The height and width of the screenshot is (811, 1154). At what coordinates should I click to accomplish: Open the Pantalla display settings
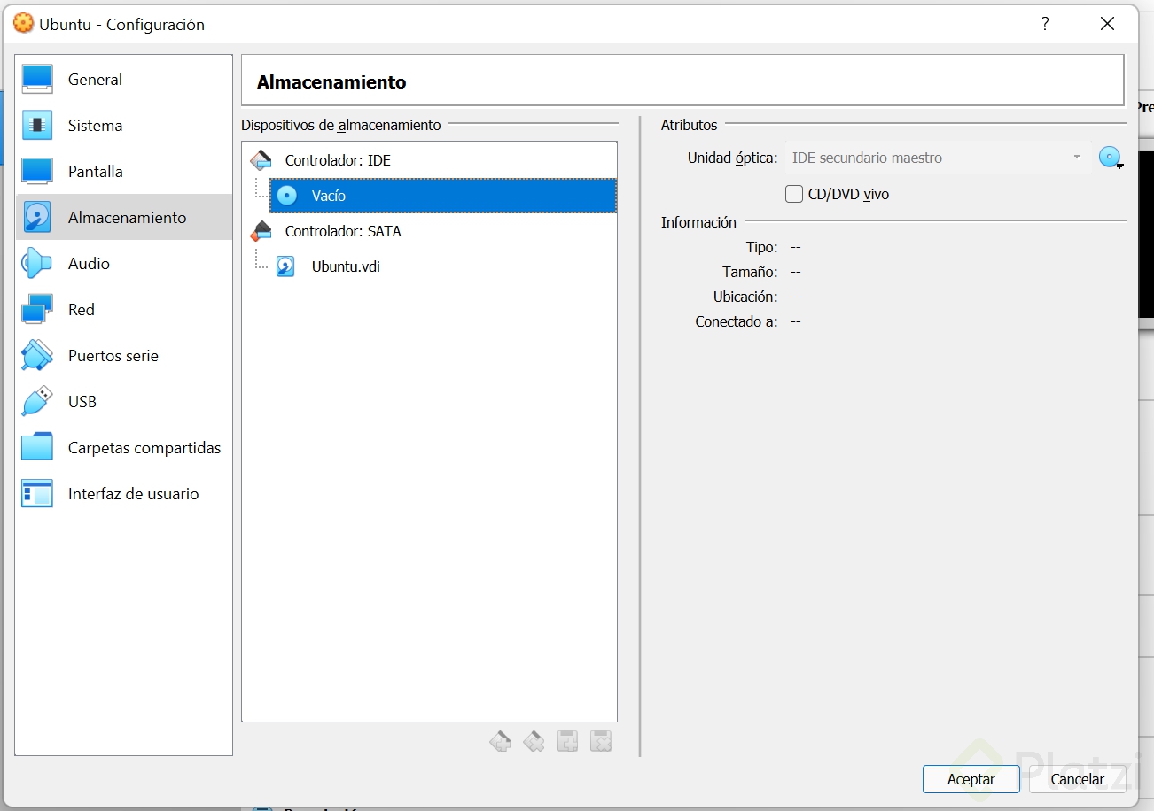click(124, 172)
